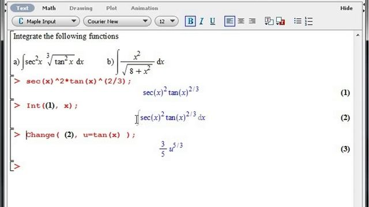369x207 pixels.
Task: Click the scrollbar up arrow
Action: [357, 35]
